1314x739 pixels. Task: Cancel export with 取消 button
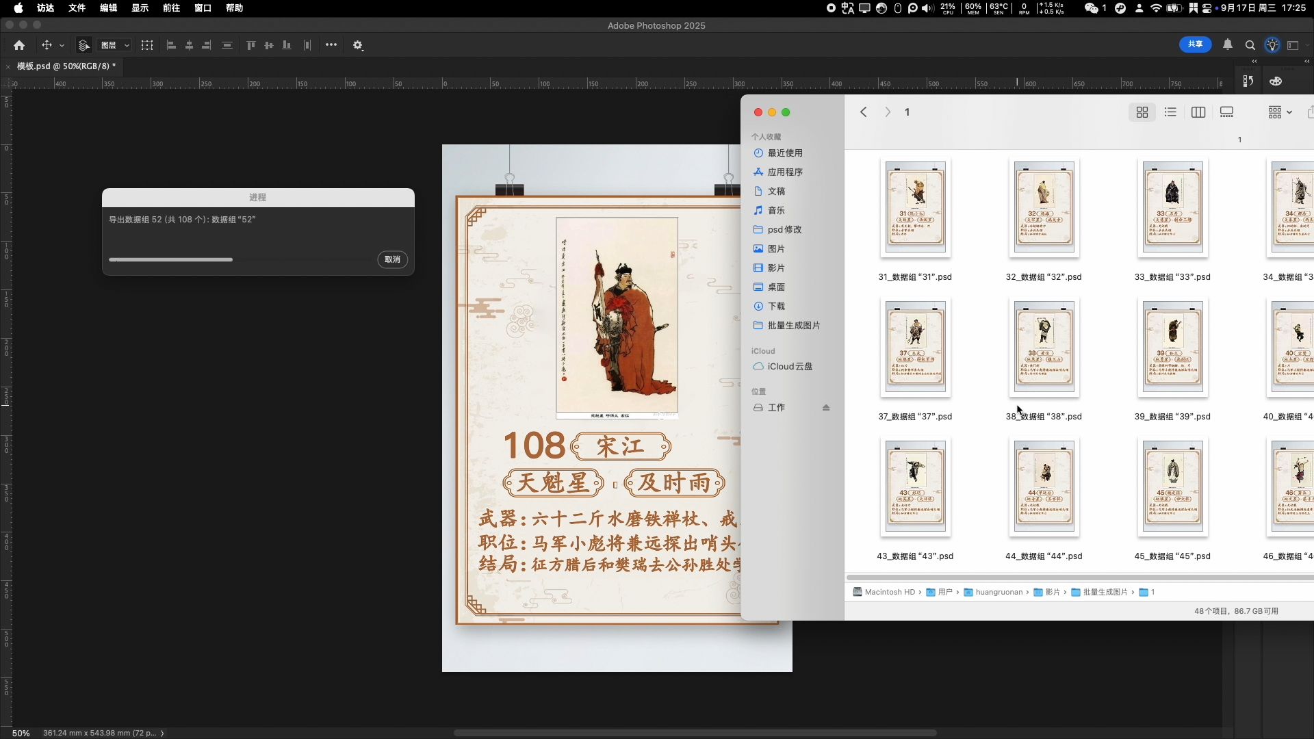pyautogui.click(x=392, y=259)
